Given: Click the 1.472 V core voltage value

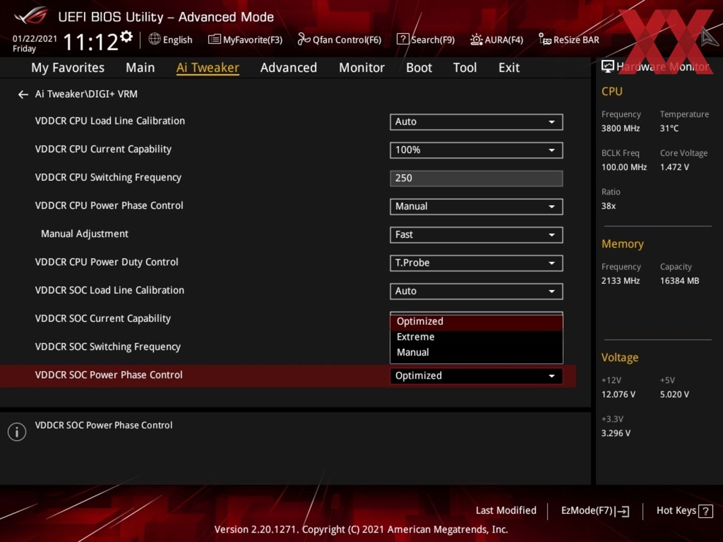Looking at the screenshot, I should (x=674, y=167).
